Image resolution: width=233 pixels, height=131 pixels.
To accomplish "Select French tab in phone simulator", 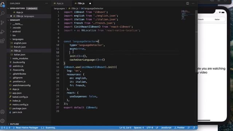I will point(201,19).
